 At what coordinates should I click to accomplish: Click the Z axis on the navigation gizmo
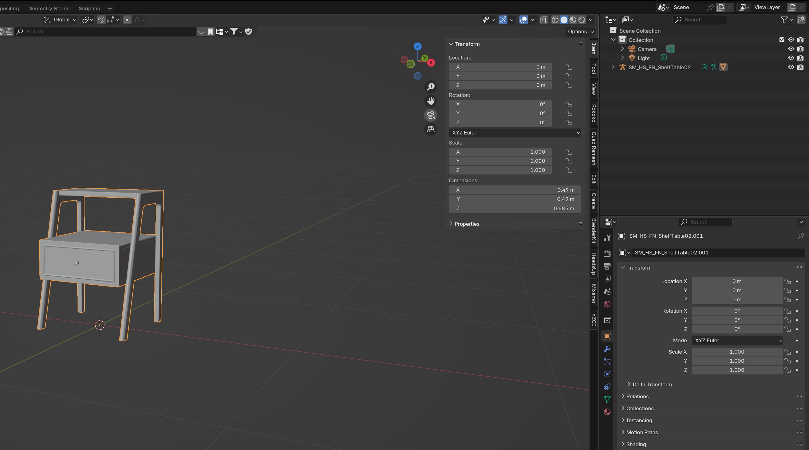pos(418,46)
